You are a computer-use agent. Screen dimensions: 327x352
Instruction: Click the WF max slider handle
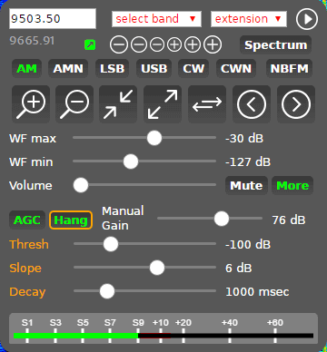point(154,138)
